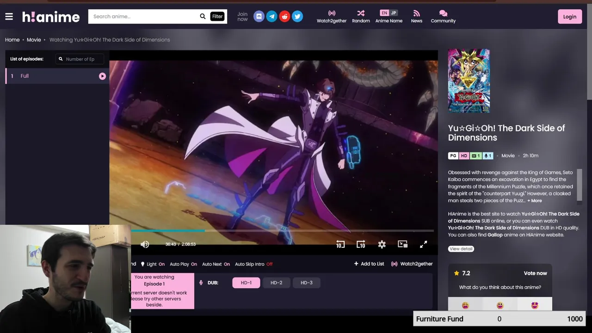Enter fullscreen video mode
592x333 pixels.
[423, 244]
